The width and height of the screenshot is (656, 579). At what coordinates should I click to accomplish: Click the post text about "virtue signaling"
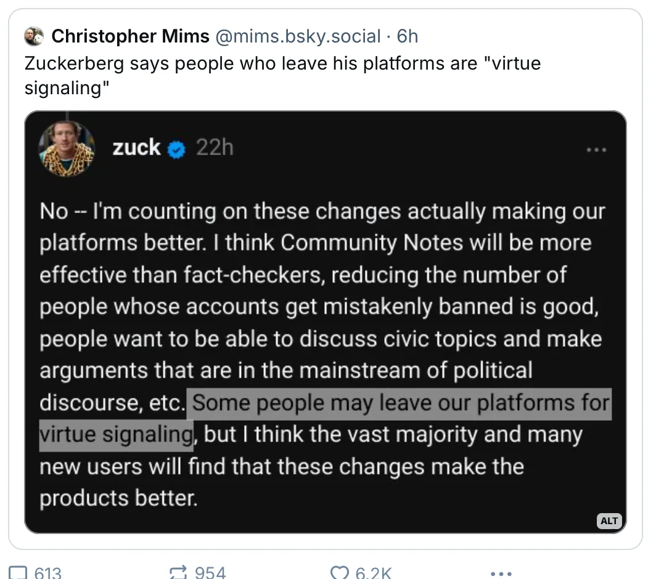283,76
